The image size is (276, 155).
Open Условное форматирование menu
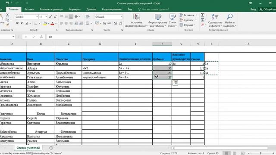point(136,20)
